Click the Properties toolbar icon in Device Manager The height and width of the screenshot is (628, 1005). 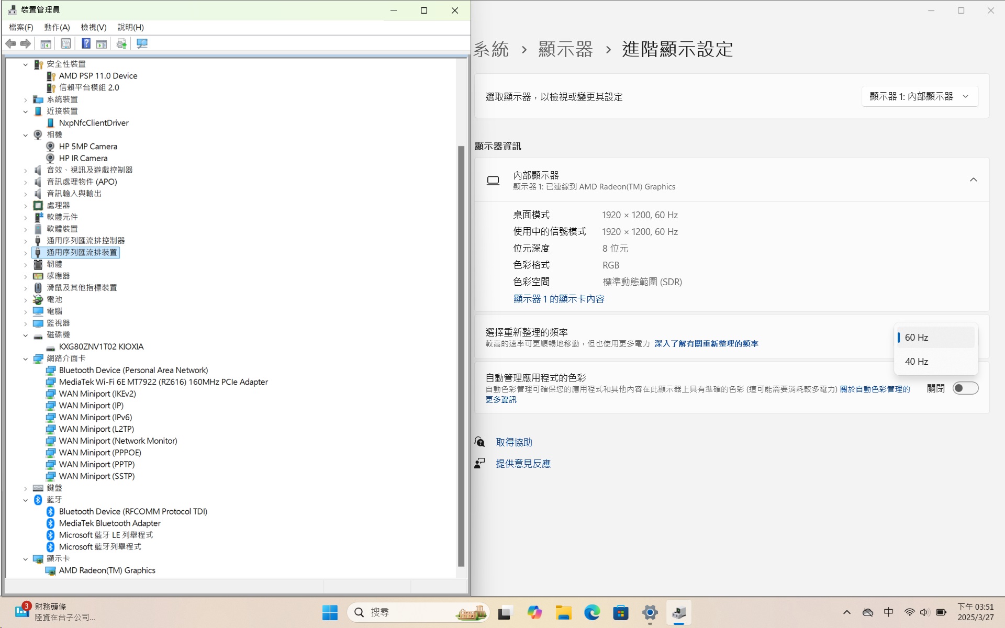click(66, 44)
